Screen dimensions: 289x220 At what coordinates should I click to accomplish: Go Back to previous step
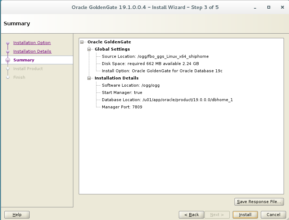[x=191, y=215]
